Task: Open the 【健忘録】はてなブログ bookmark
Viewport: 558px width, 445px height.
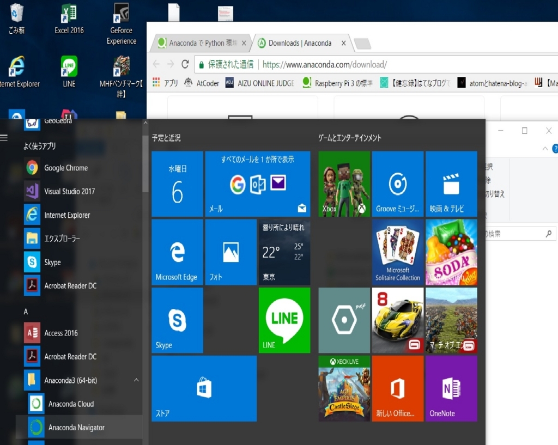Action: (x=415, y=83)
